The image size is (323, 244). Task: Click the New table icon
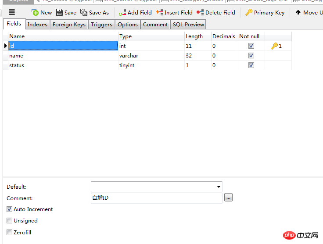coord(35,12)
